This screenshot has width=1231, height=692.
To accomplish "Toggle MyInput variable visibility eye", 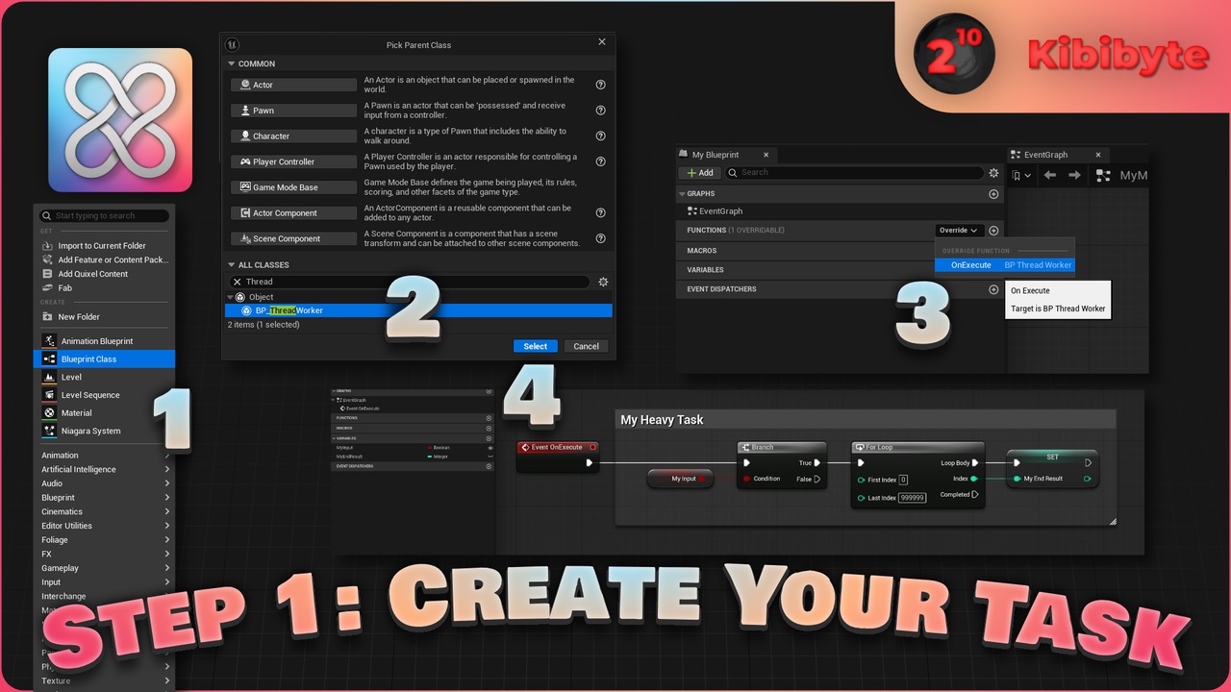I will tap(490, 448).
